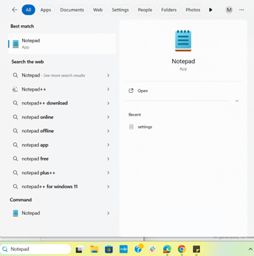Image resolution: width=254 pixels, height=256 pixels.
Task: Switch to the Web filter tab
Action: click(98, 9)
